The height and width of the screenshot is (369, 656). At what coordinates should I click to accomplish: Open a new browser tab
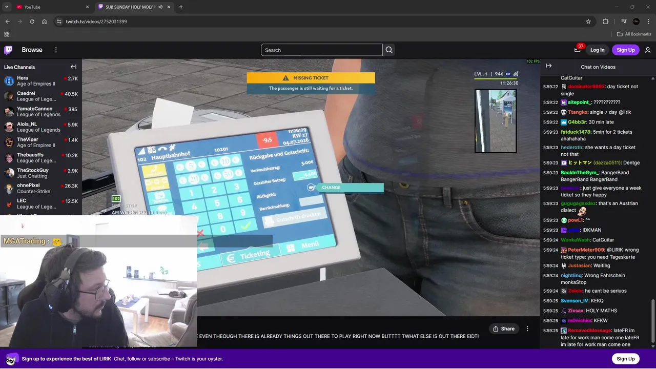(181, 7)
